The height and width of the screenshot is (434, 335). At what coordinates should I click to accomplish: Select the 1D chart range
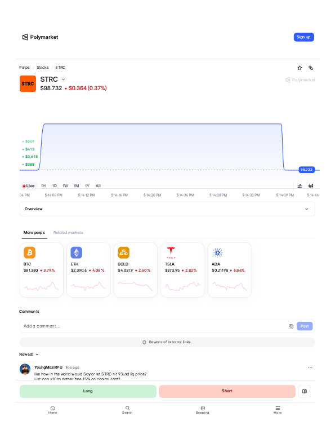[55, 186]
